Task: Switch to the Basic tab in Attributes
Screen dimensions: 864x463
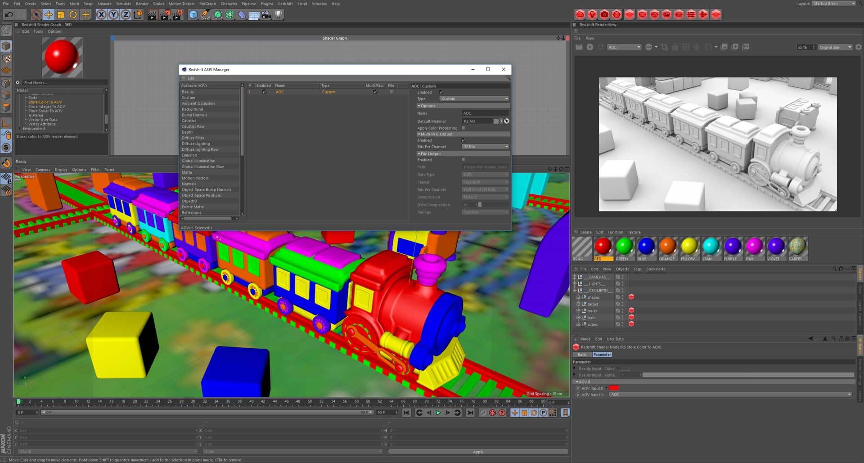Action: tap(582, 355)
